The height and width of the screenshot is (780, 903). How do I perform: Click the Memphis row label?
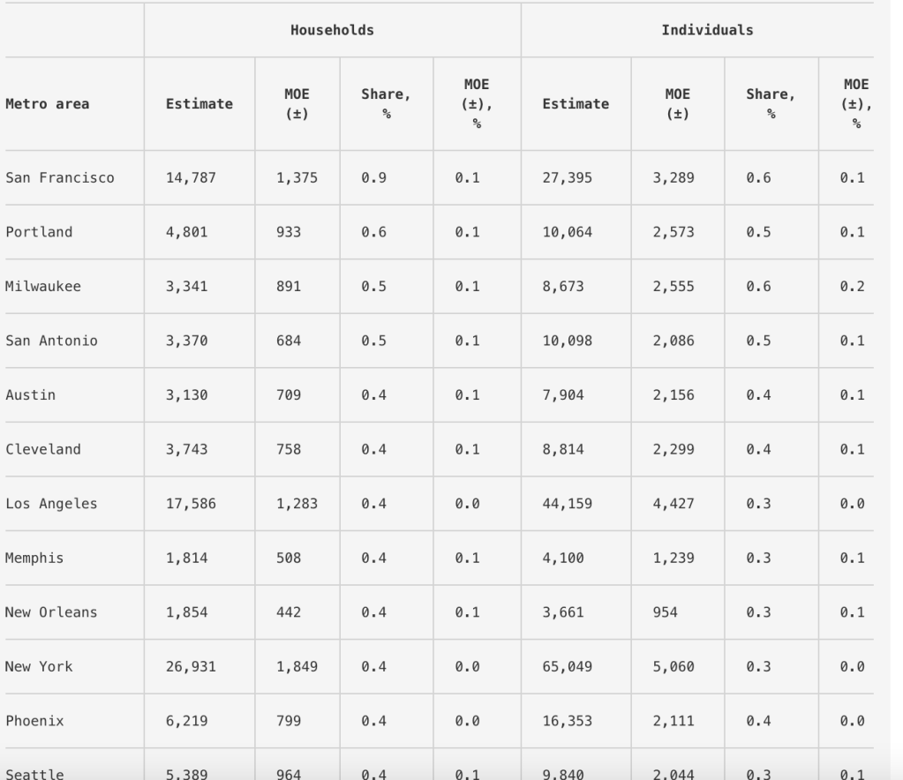(34, 559)
